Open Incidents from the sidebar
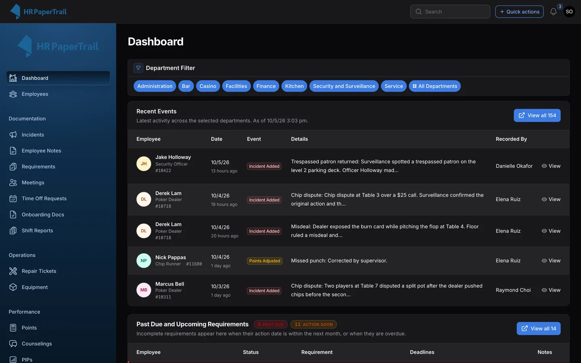 tap(58, 135)
